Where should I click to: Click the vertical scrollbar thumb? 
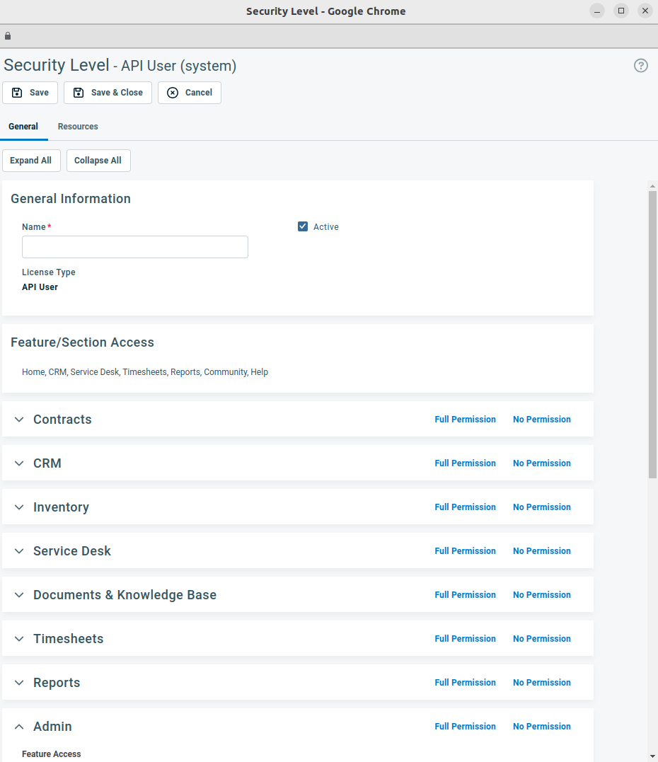coord(652,333)
